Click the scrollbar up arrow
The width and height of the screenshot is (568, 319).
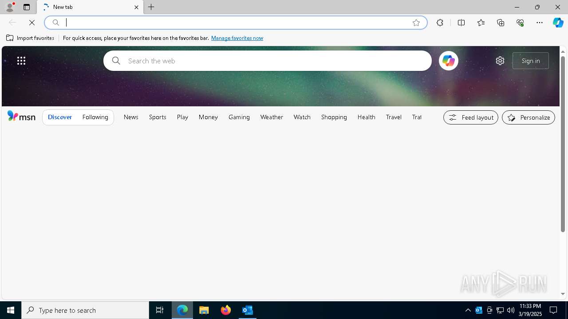pyautogui.click(x=563, y=51)
